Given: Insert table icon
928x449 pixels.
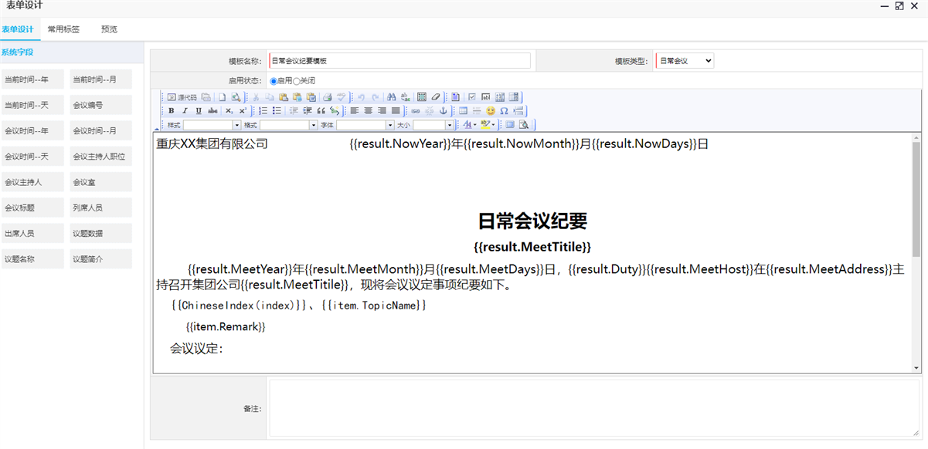Looking at the screenshot, I should coord(463,111).
